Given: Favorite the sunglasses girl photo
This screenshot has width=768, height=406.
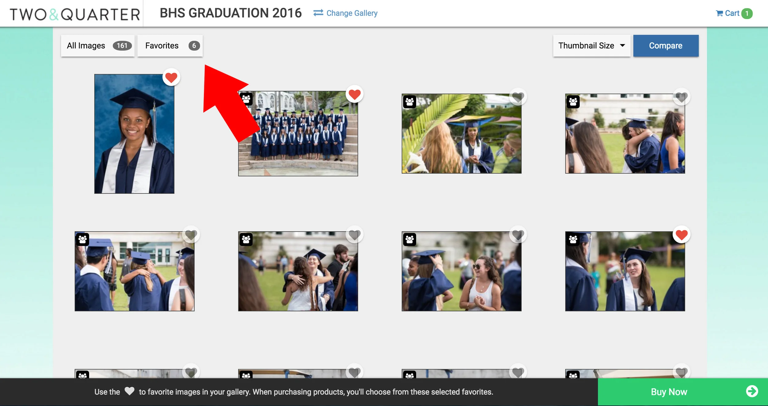Looking at the screenshot, I should (518, 235).
